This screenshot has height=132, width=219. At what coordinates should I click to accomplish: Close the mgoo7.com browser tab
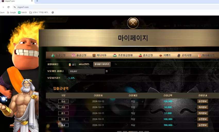tap(32, 1)
